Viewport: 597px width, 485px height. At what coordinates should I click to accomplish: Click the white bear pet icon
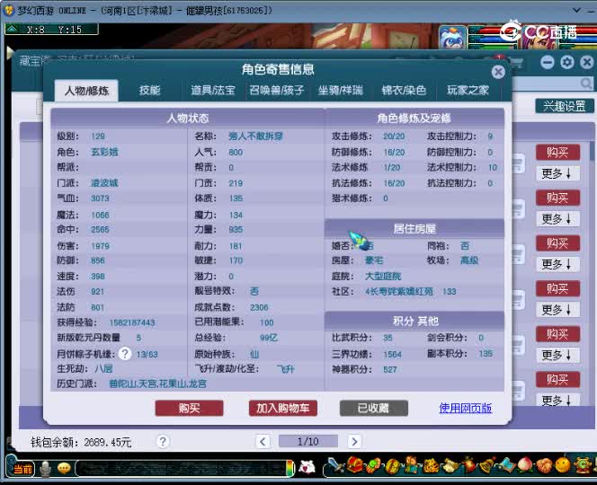pos(307,467)
